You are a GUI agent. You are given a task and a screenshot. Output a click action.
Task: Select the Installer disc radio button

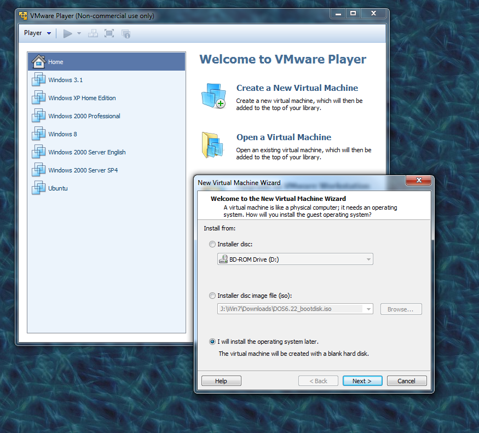click(212, 244)
